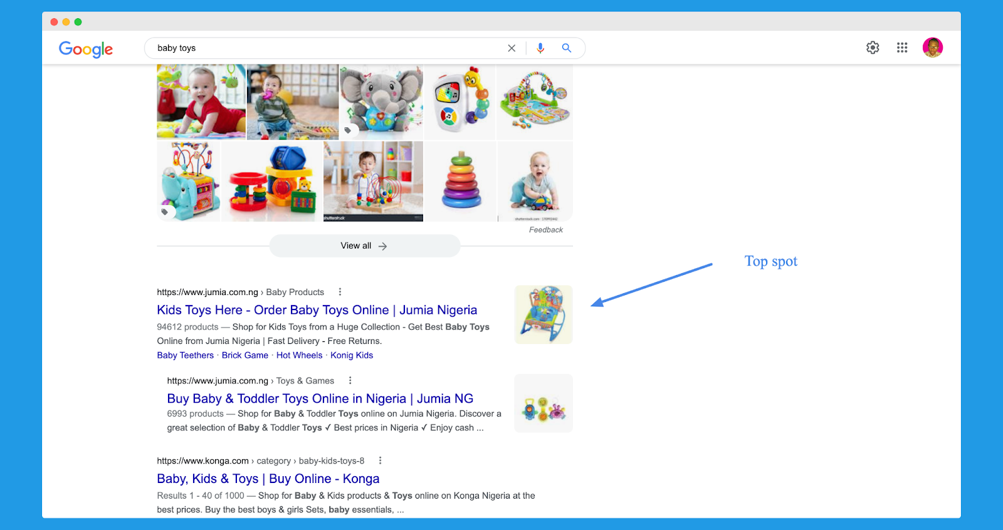
Task: Start voice search with the microphone icon
Action: coord(540,48)
